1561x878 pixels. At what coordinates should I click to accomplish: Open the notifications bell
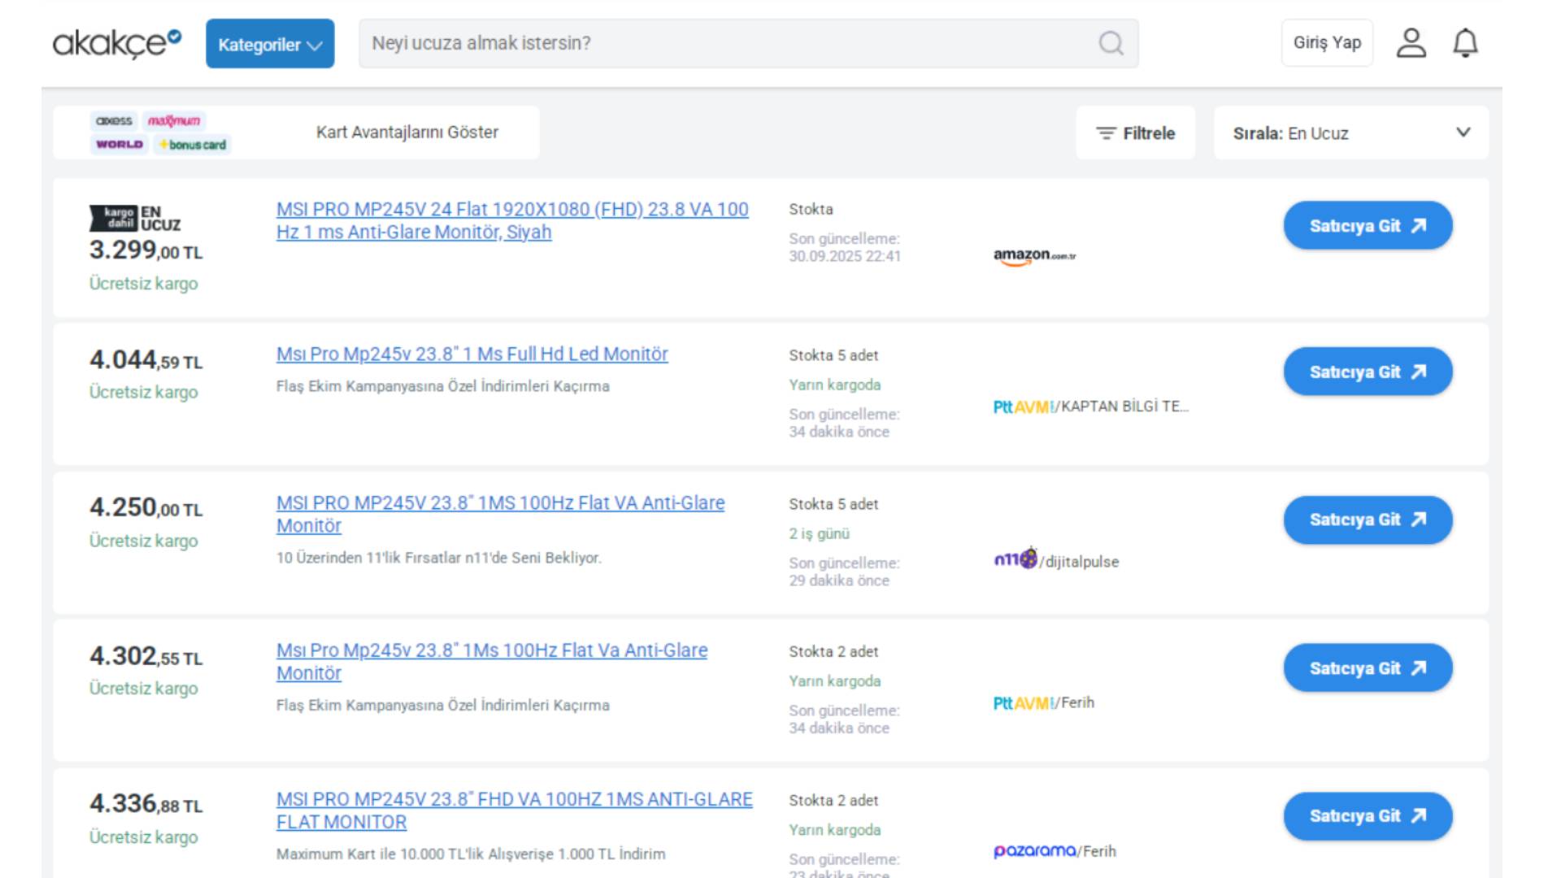1465,43
